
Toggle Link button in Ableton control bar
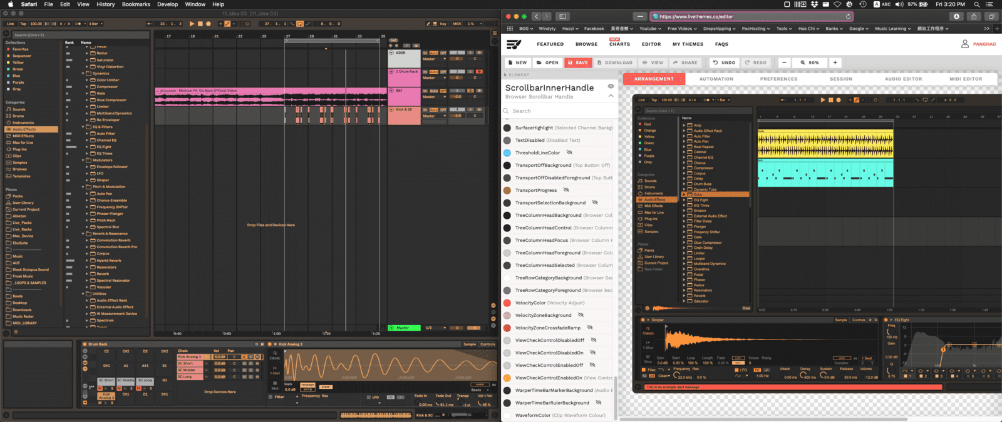11,24
